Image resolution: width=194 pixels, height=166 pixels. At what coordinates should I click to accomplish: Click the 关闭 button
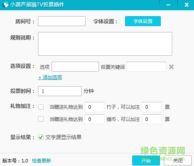coord(178,160)
